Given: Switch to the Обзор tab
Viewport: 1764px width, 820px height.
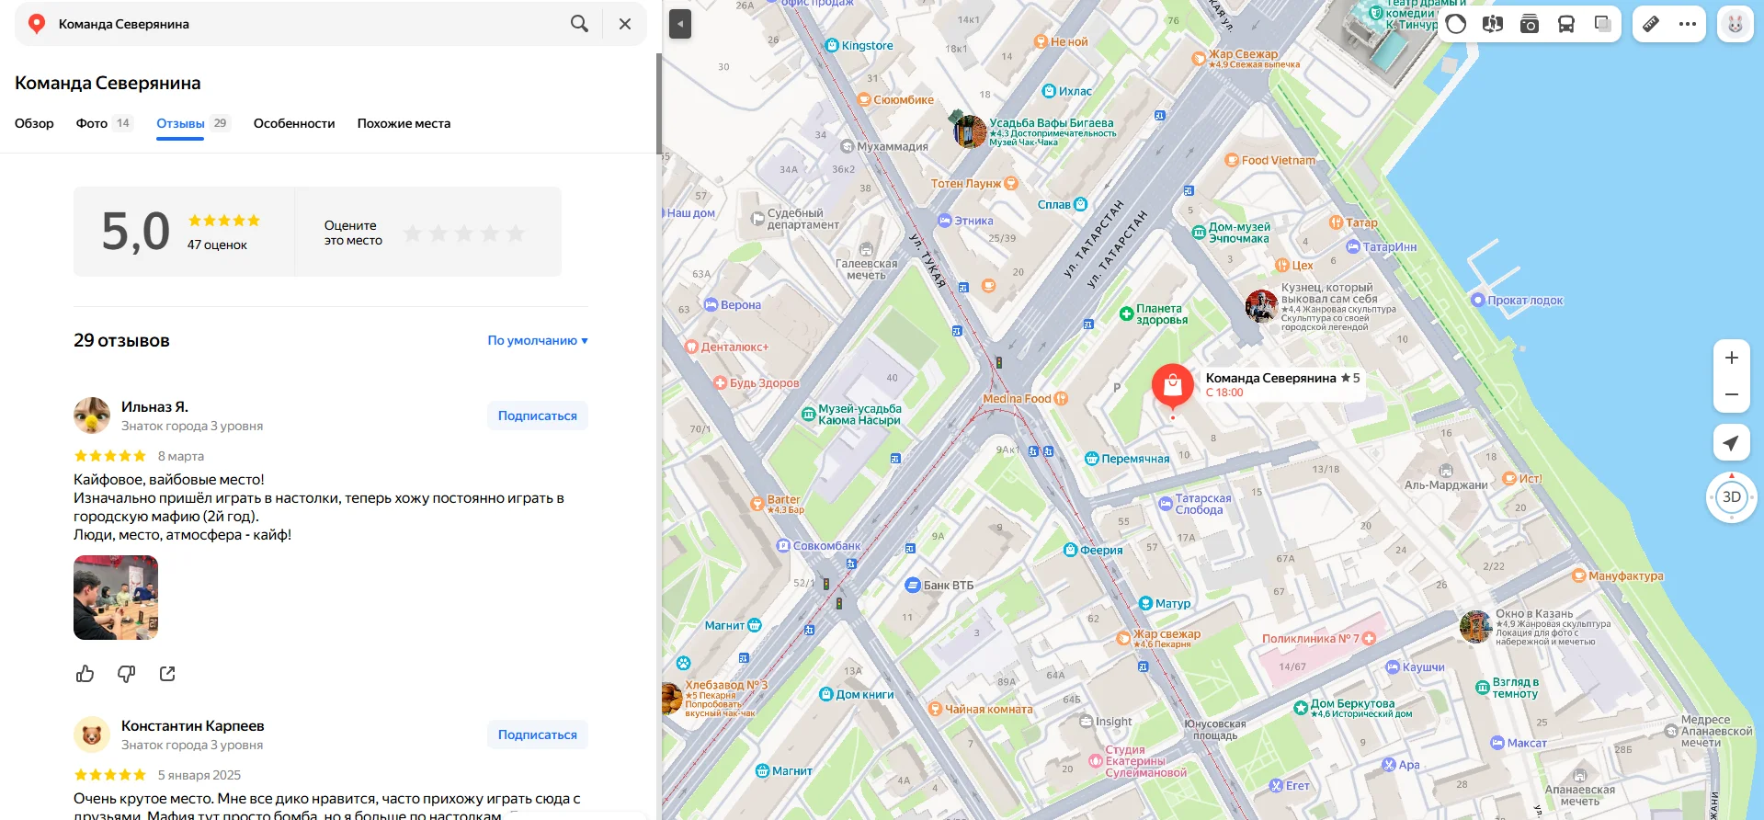Looking at the screenshot, I should (x=34, y=123).
